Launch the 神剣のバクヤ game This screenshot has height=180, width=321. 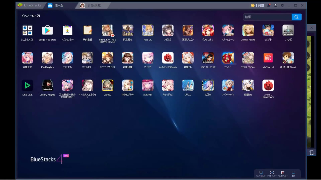(x=128, y=85)
